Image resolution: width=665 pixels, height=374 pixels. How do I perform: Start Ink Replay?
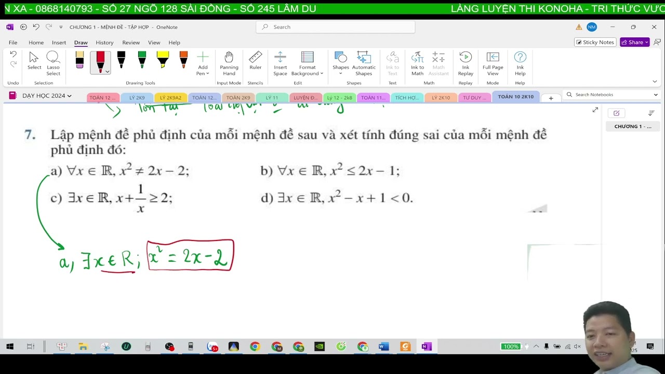tap(465, 63)
